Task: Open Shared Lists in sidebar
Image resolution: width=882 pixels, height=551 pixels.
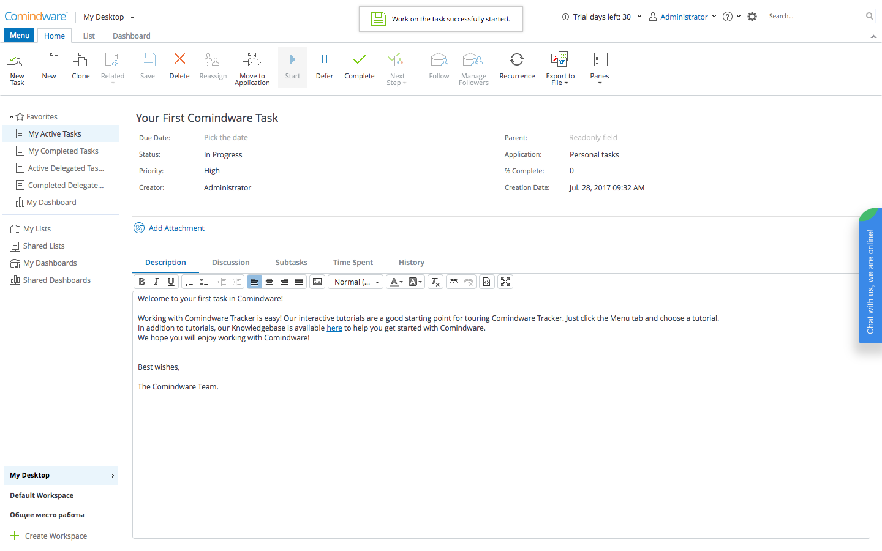Action: [x=38, y=246]
